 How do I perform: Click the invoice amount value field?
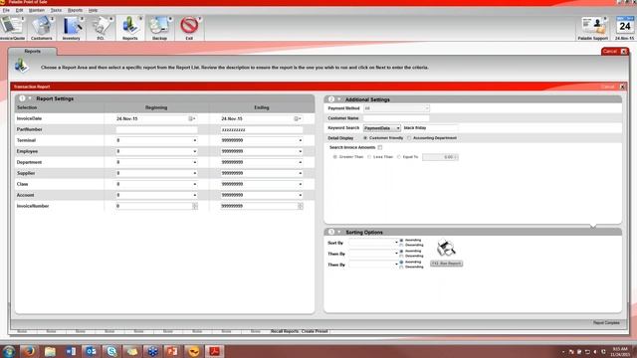(x=440, y=157)
